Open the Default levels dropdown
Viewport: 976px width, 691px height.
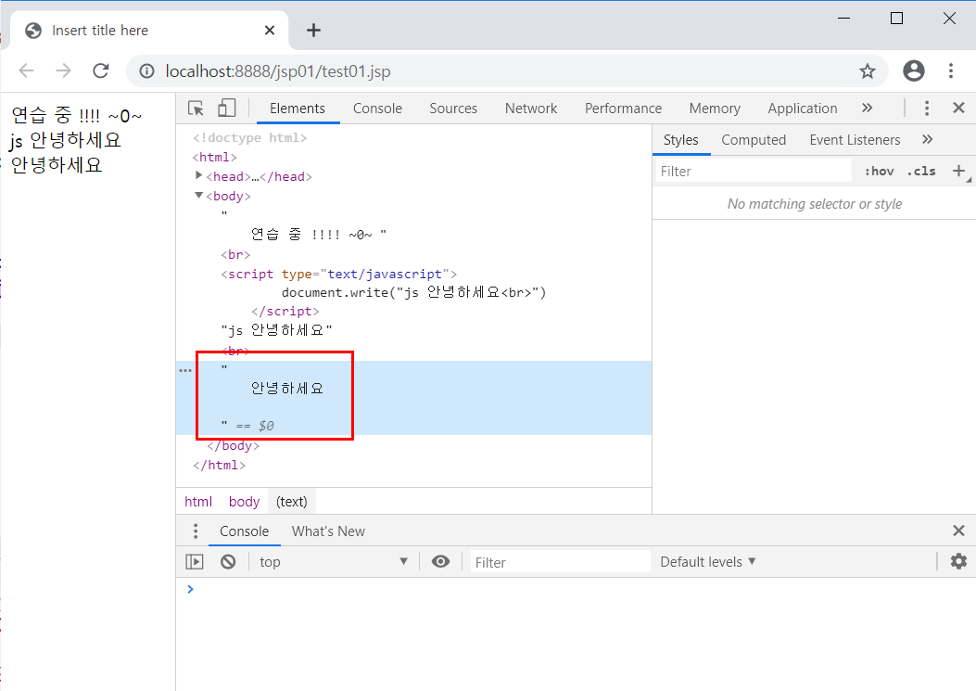708,562
